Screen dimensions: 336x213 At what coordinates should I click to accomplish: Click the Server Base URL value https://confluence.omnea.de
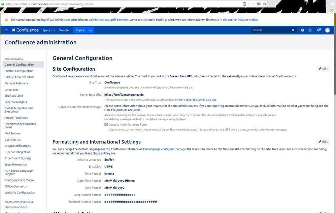tap(124, 94)
